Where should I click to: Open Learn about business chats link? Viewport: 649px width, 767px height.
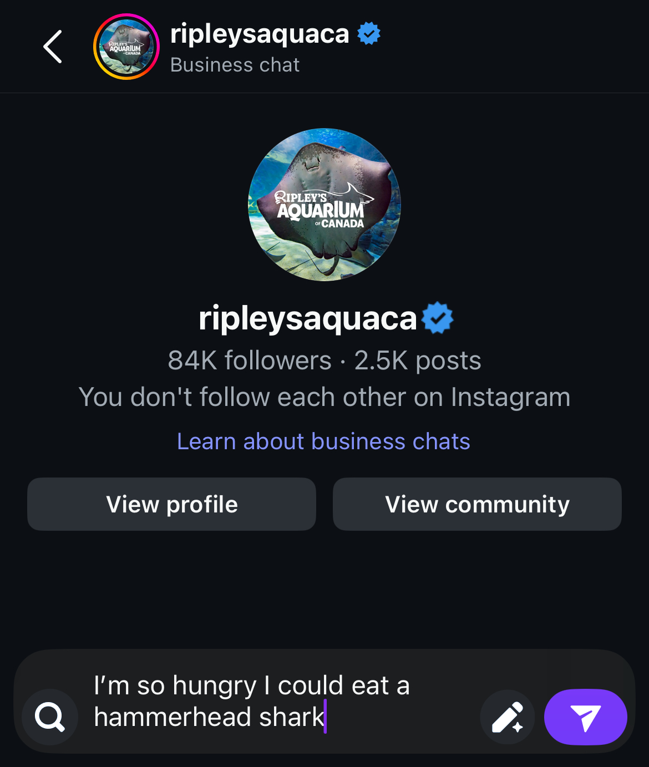tap(323, 441)
